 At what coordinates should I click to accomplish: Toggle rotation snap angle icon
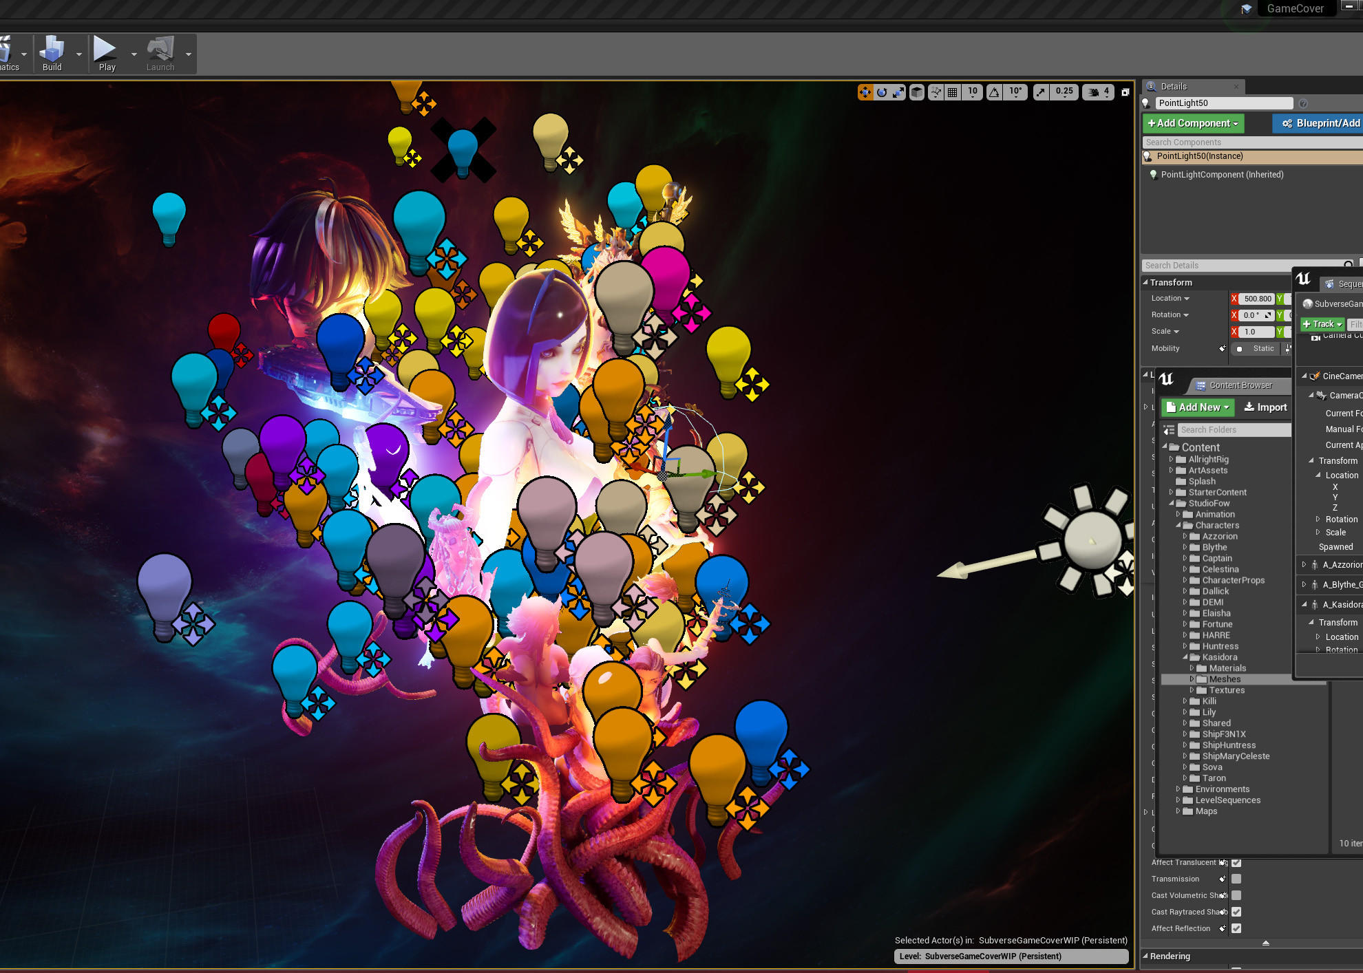tap(995, 92)
